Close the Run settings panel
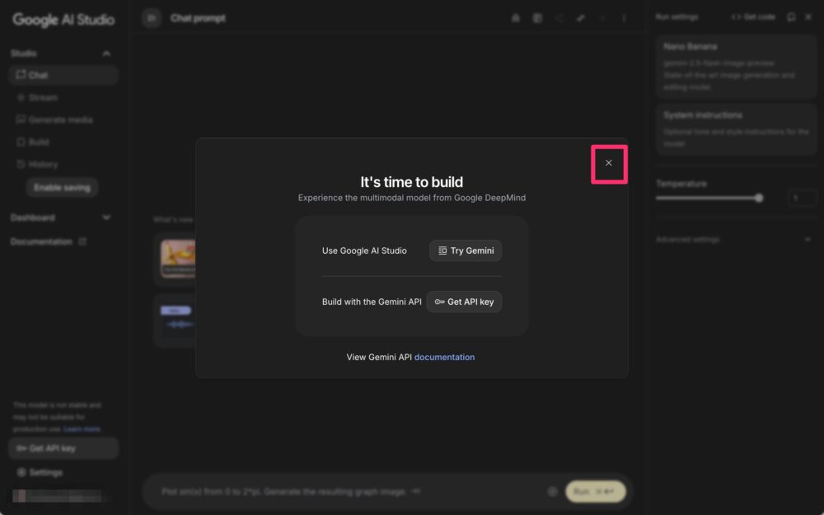 click(x=808, y=17)
